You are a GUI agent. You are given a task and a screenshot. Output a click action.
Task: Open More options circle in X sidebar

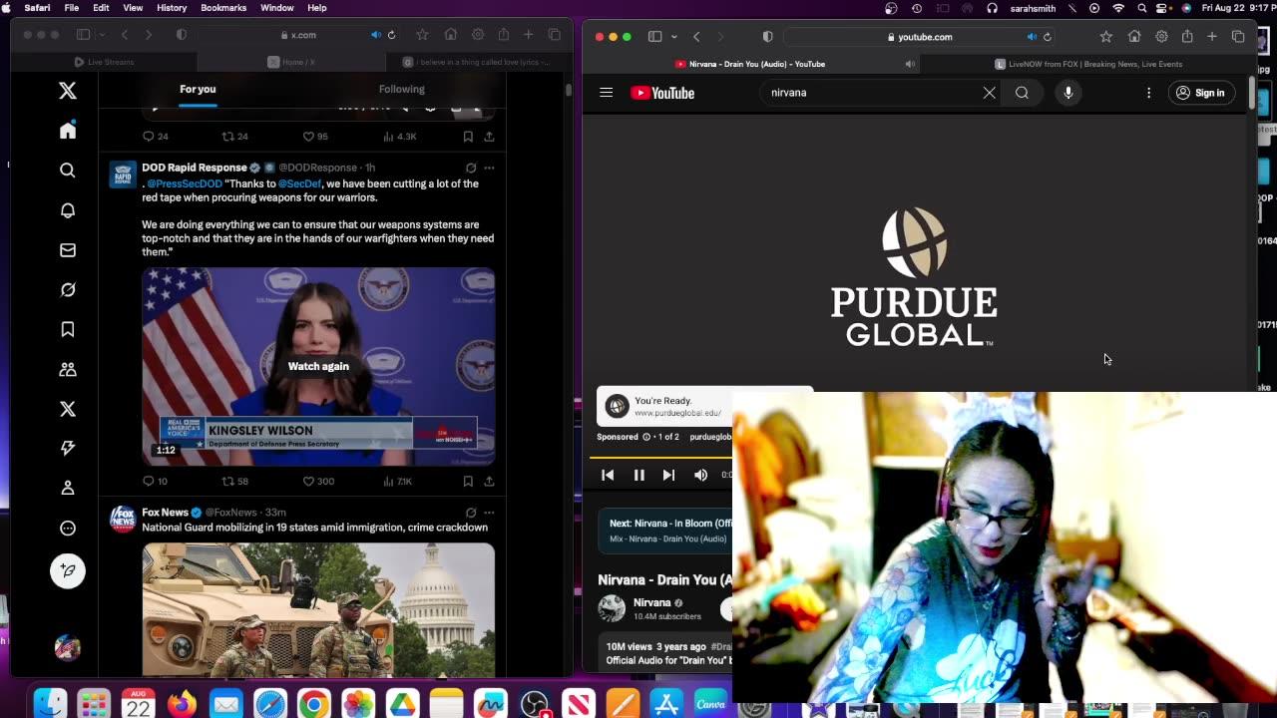pyautogui.click(x=68, y=528)
